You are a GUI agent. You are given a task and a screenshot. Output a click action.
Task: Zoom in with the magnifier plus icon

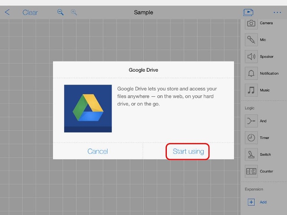(74, 12)
